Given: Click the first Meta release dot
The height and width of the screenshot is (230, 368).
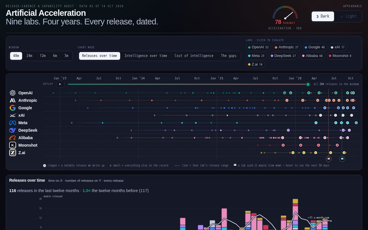Looking at the screenshot, I should (72, 123).
